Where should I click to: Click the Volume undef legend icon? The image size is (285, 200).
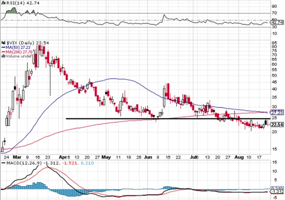point(3,56)
